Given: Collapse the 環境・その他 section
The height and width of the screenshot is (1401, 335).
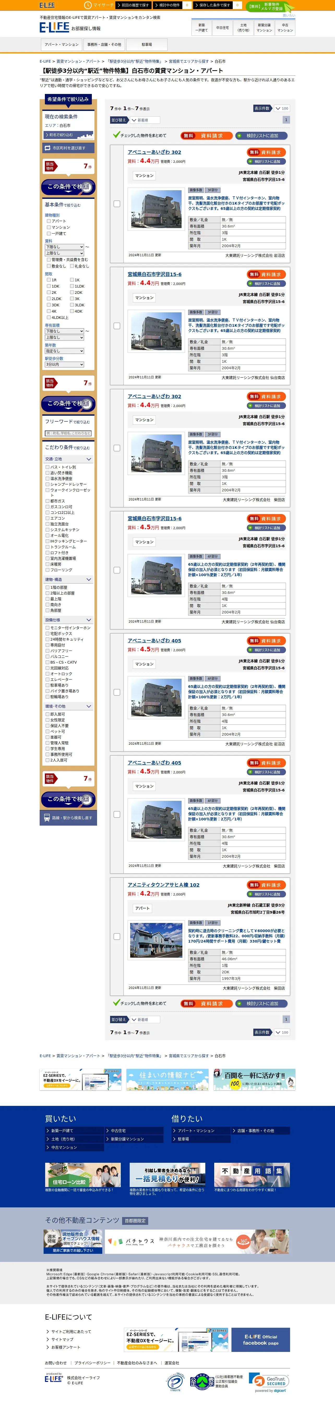Looking at the screenshot, I should [69, 706].
